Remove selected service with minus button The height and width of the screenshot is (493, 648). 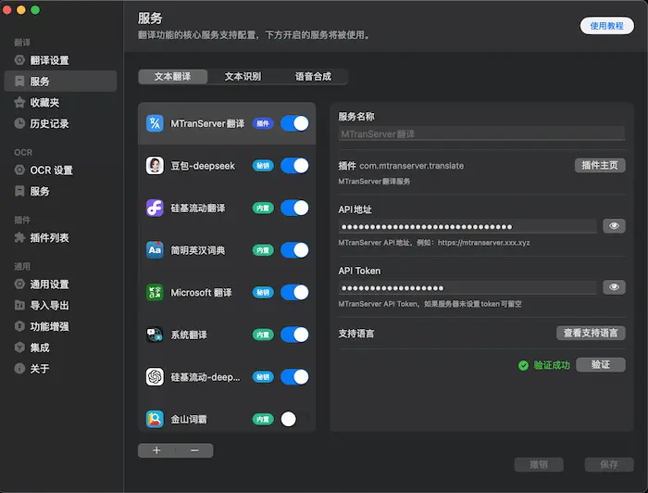tap(194, 450)
